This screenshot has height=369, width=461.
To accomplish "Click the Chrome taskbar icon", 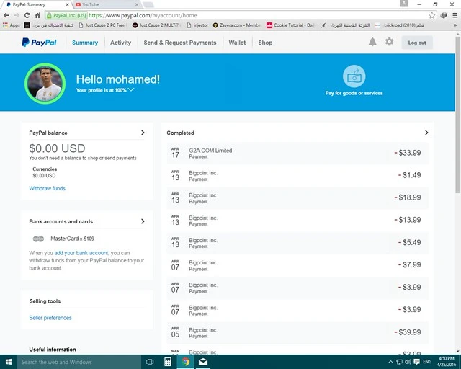I will (x=186, y=362).
